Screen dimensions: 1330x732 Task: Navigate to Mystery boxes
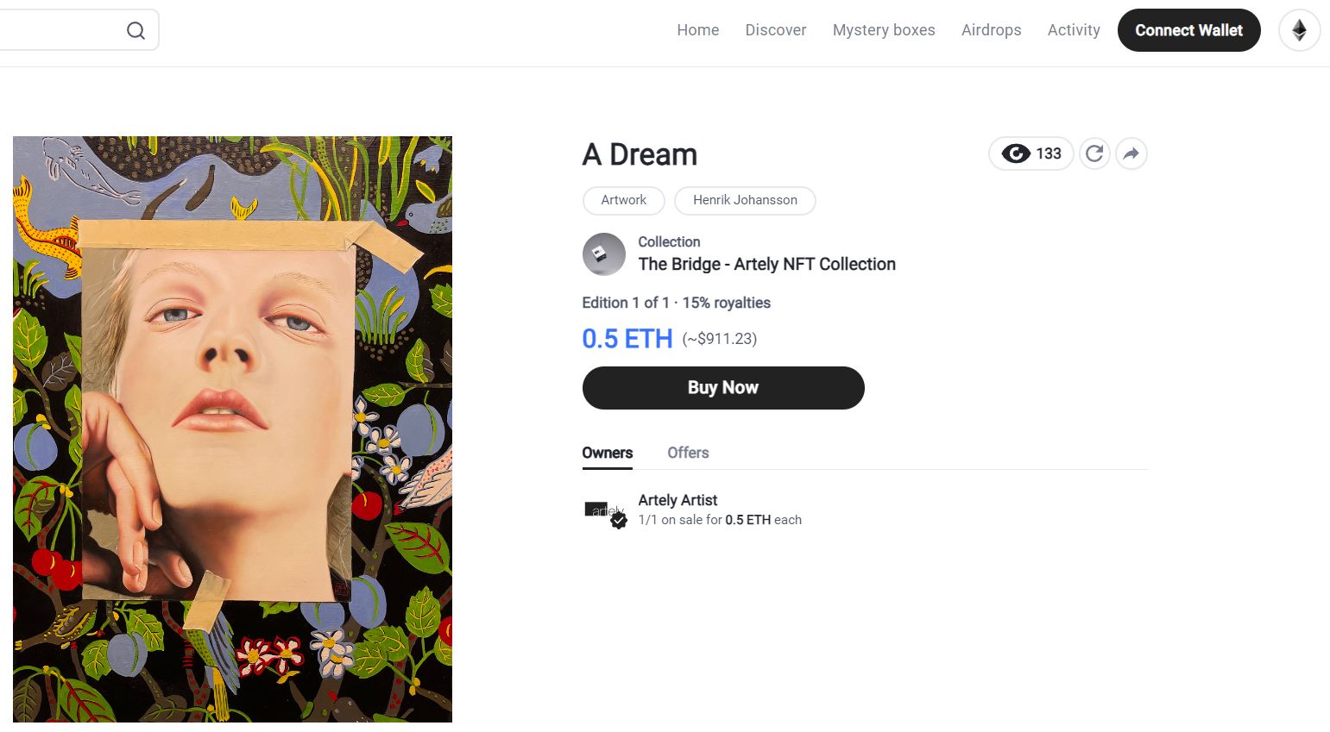[883, 30]
